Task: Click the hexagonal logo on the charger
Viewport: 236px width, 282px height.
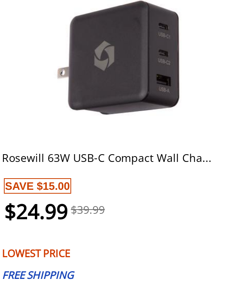Action: pyautogui.click(x=104, y=56)
